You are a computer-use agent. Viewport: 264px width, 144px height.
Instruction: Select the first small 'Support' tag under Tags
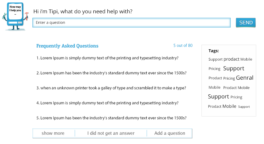(x=215, y=59)
